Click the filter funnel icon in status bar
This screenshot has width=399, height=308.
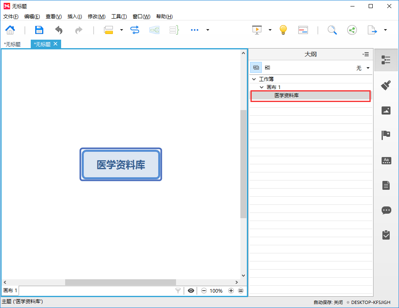coord(178,291)
